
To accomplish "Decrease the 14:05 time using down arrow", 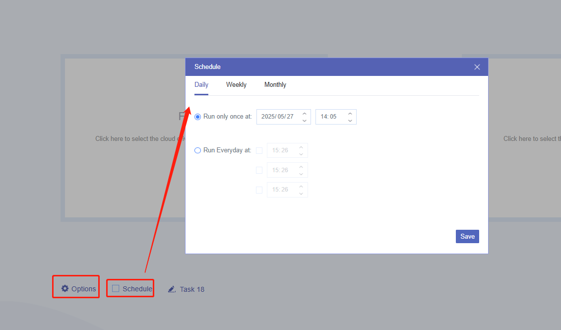I will click(350, 121).
